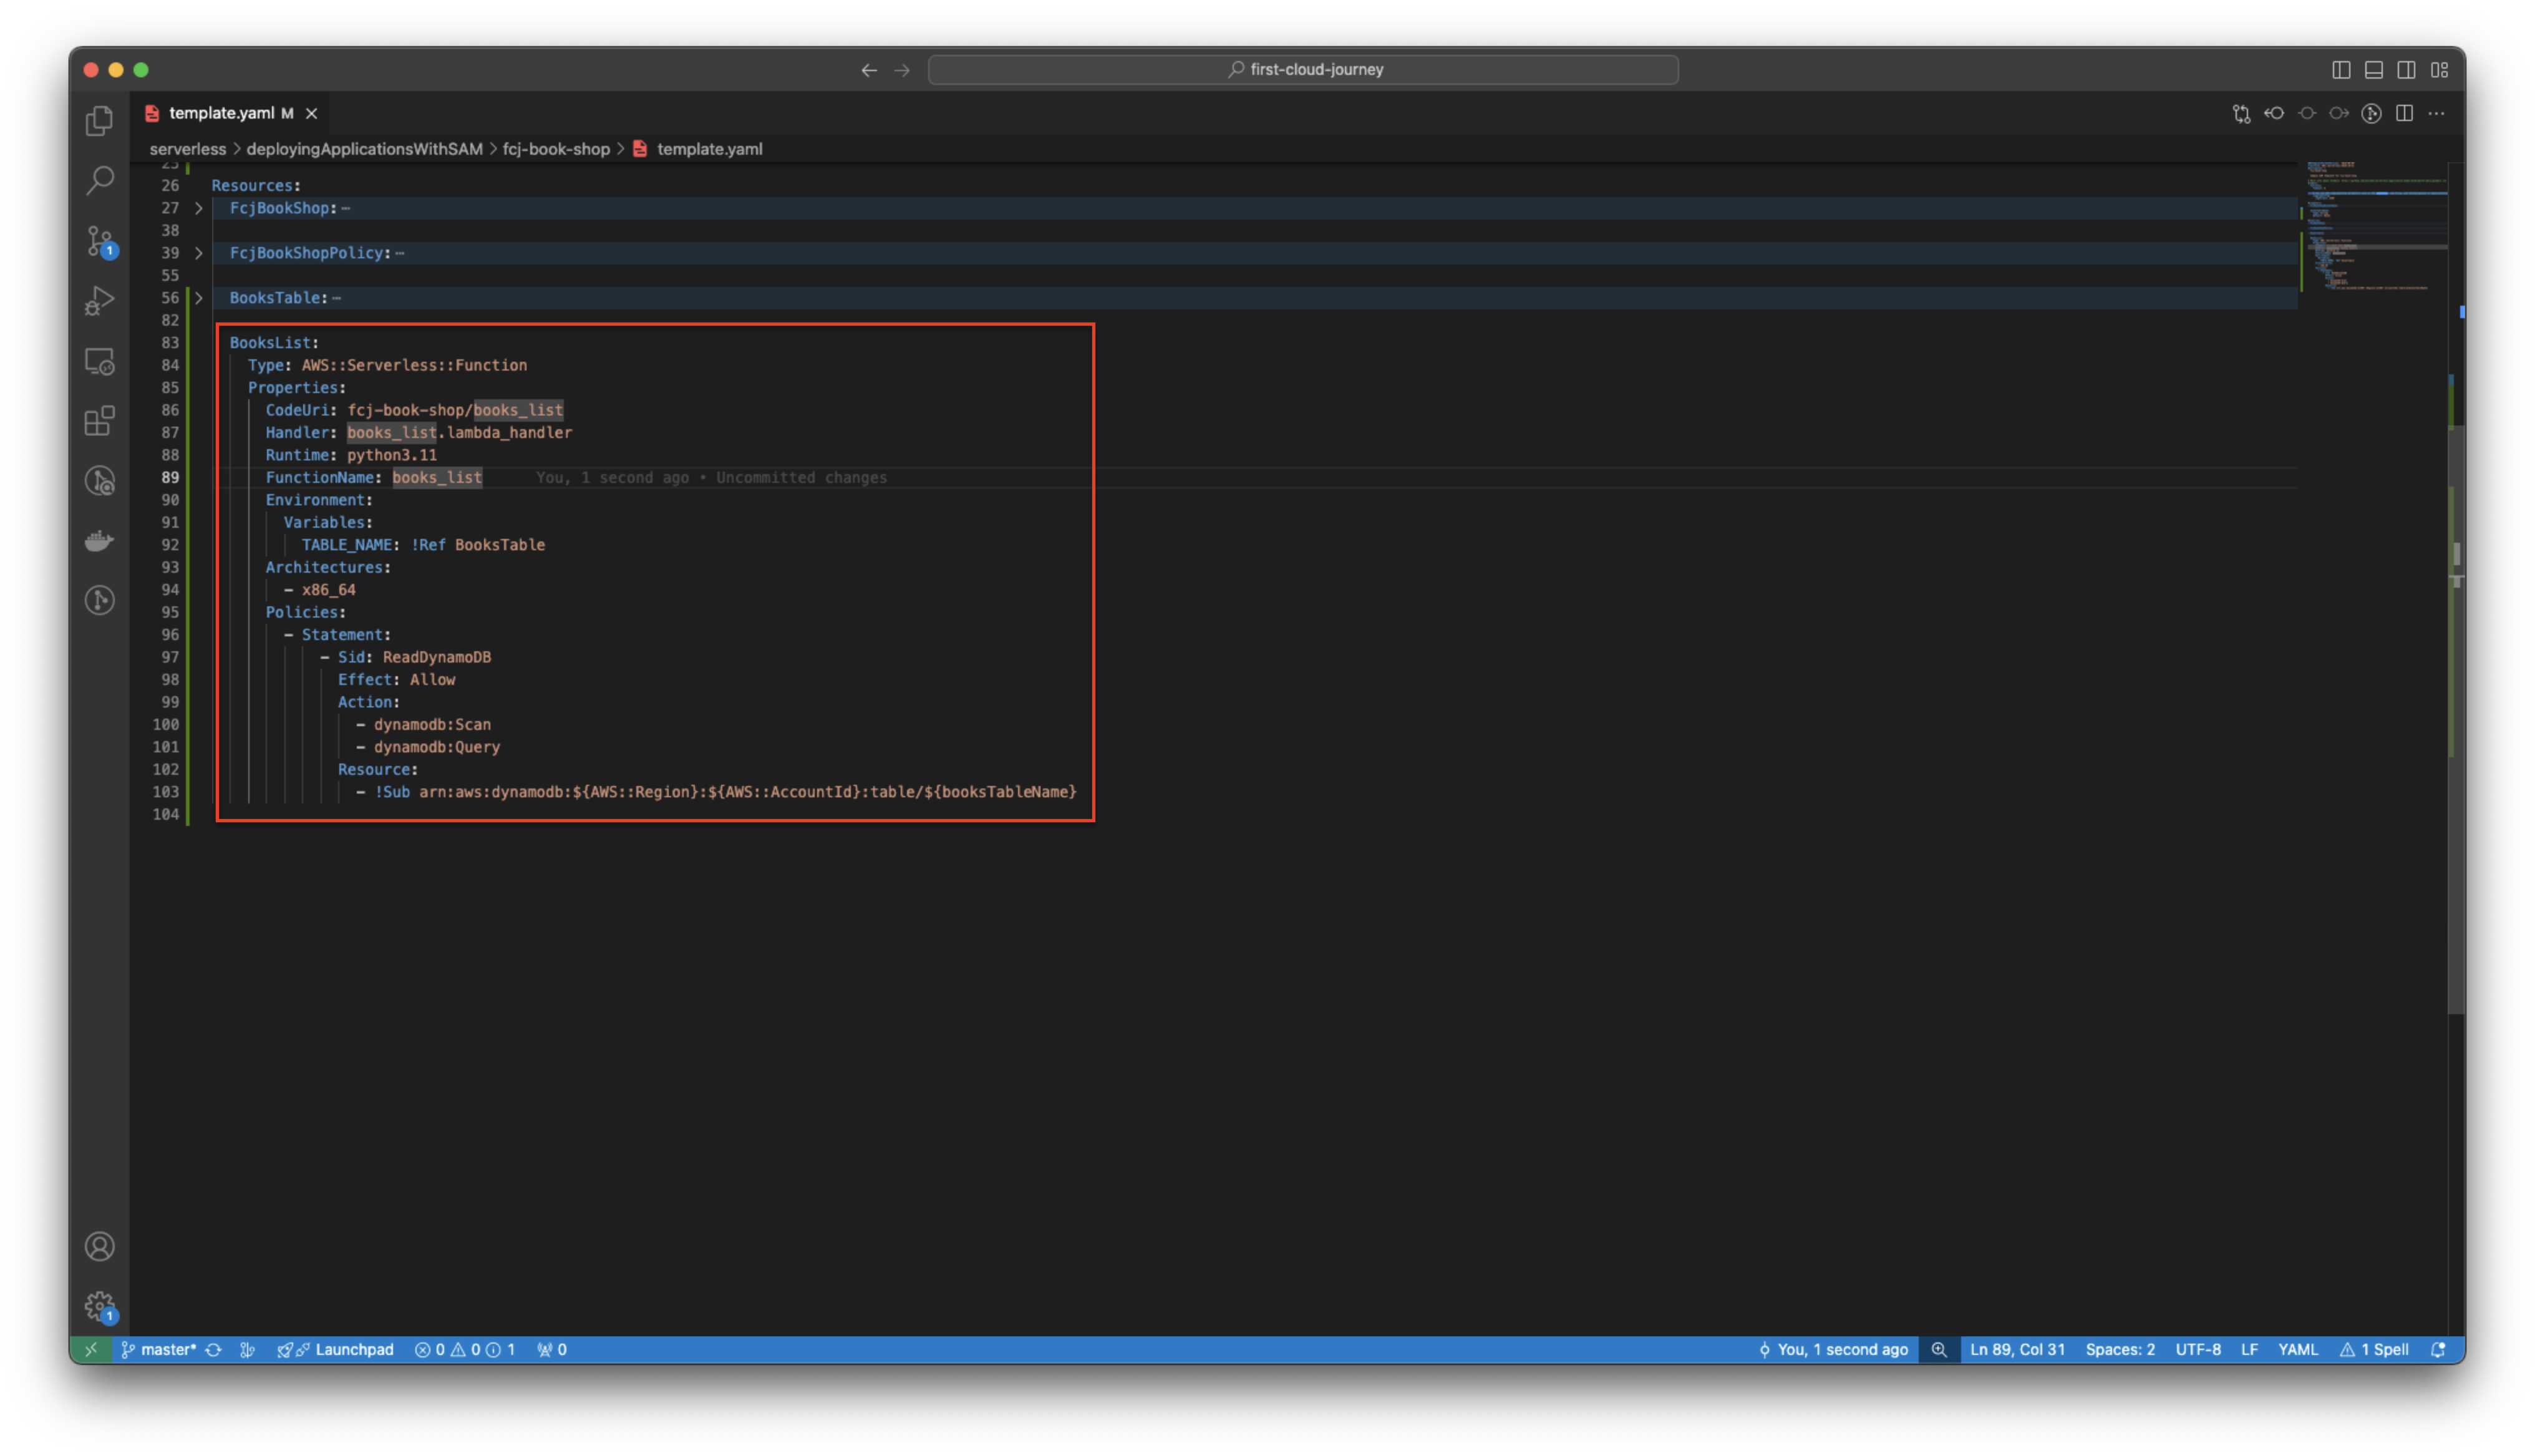The height and width of the screenshot is (1456, 2535).
Task: Expand folded FcjBookShop block
Action: pyautogui.click(x=199, y=208)
